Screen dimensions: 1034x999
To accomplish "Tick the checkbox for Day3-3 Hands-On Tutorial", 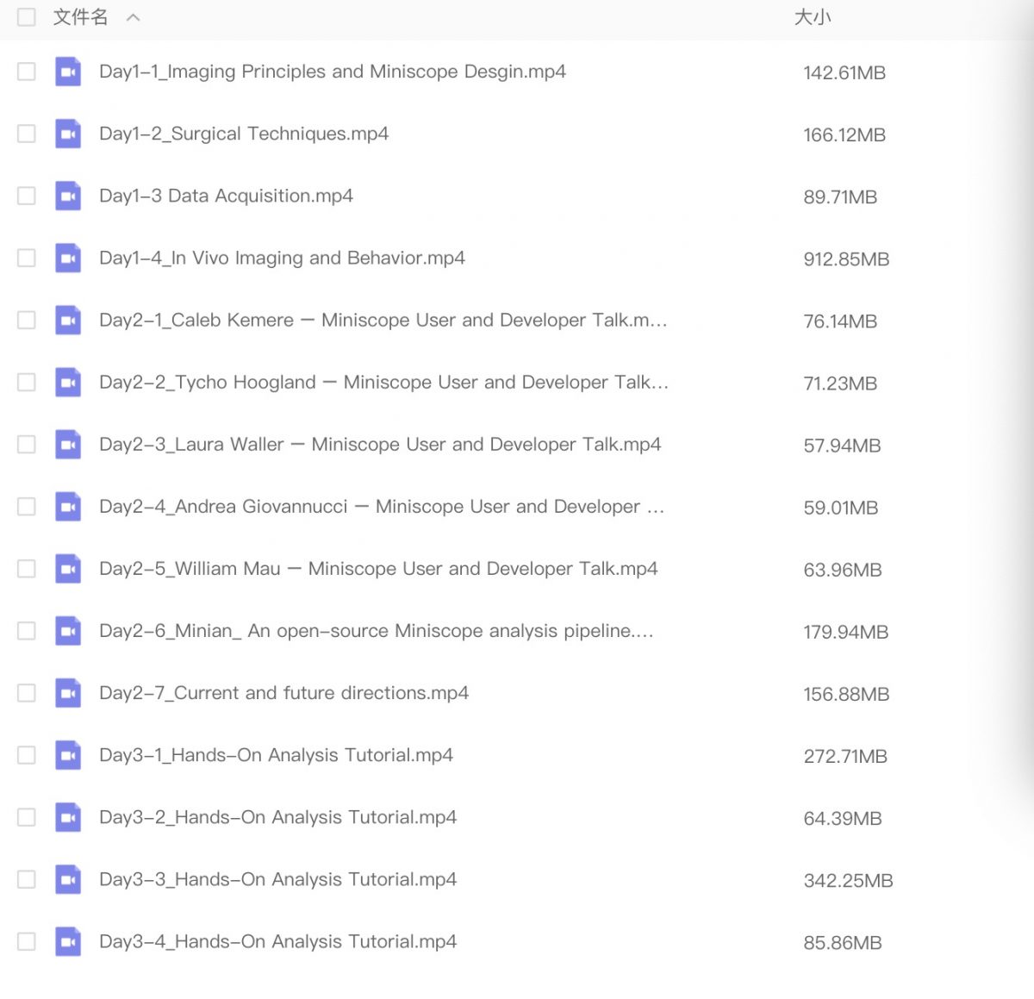I will pyautogui.click(x=27, y=879).
